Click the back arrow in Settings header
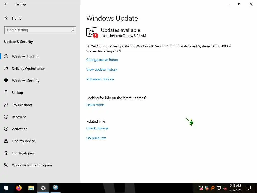 coord(6,4)
